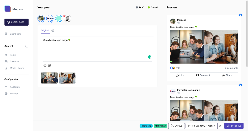Viewport: 248px width, 131px height.
Task: Open the emoji picker
Action: point(45,65)
